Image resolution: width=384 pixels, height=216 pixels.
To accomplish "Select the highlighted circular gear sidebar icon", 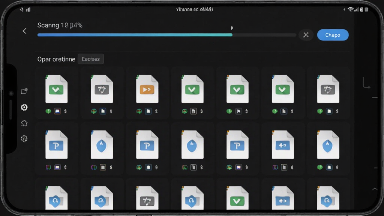I will tap(24, 107).
